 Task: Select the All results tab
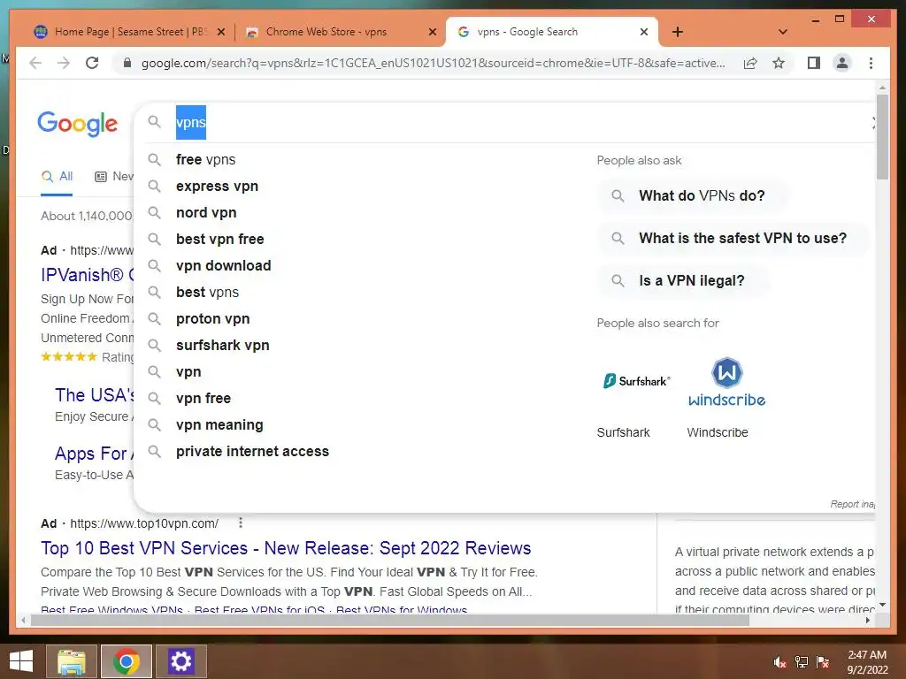57,177
